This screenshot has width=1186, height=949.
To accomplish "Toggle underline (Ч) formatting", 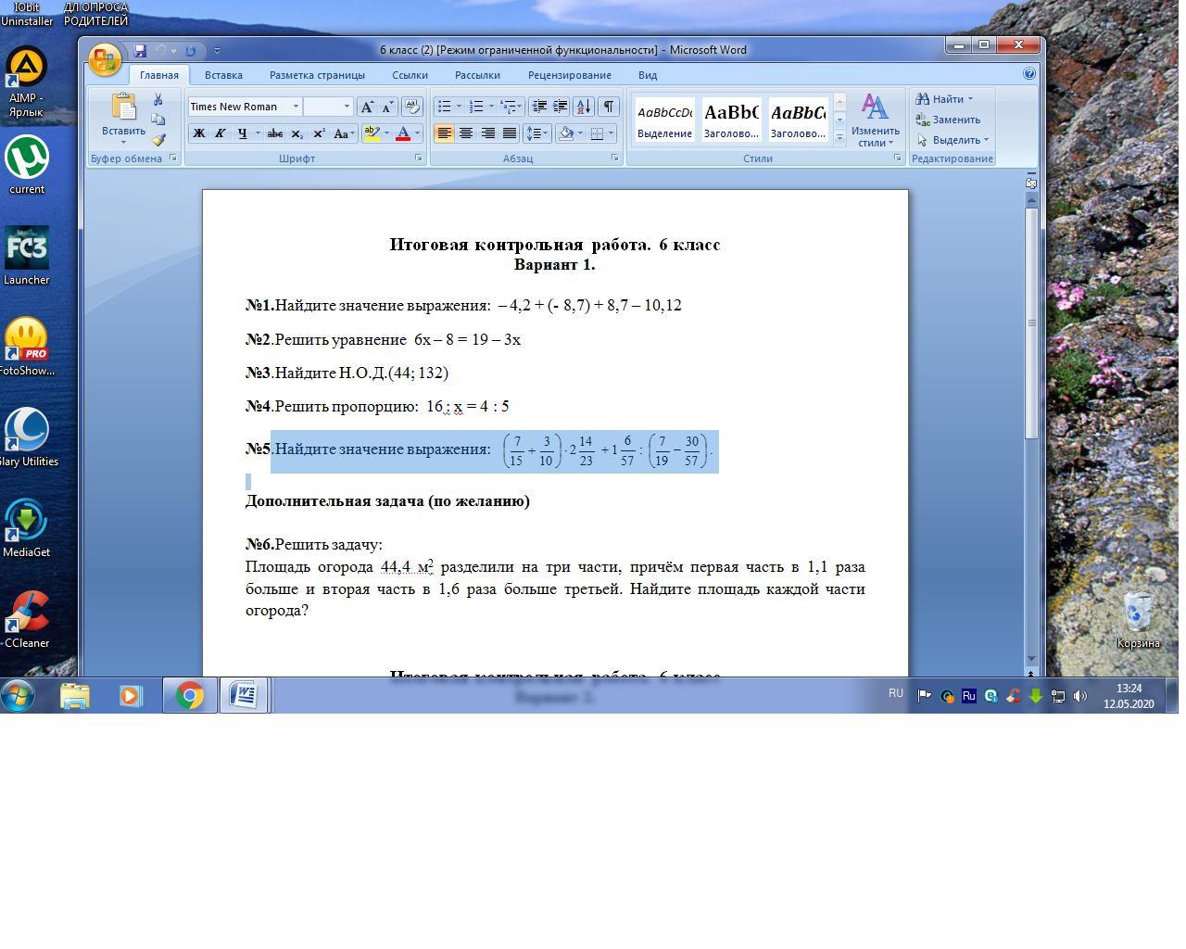I will pyautogui.click(x=242, y=133).
